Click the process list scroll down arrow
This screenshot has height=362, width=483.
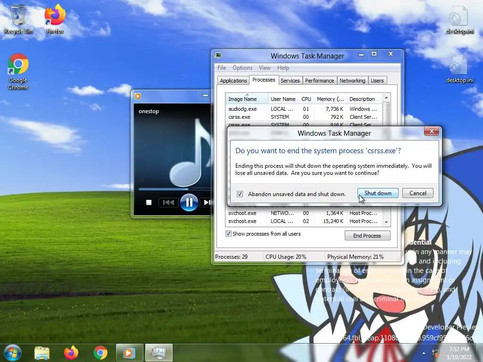click(386, 222)
